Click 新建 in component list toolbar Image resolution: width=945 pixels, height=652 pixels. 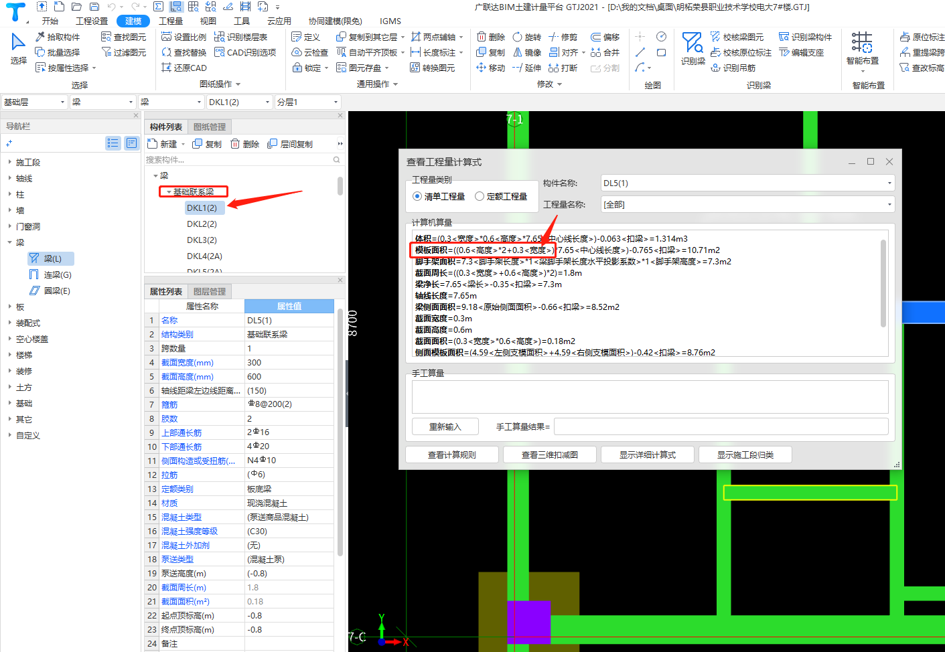[163, 144]
